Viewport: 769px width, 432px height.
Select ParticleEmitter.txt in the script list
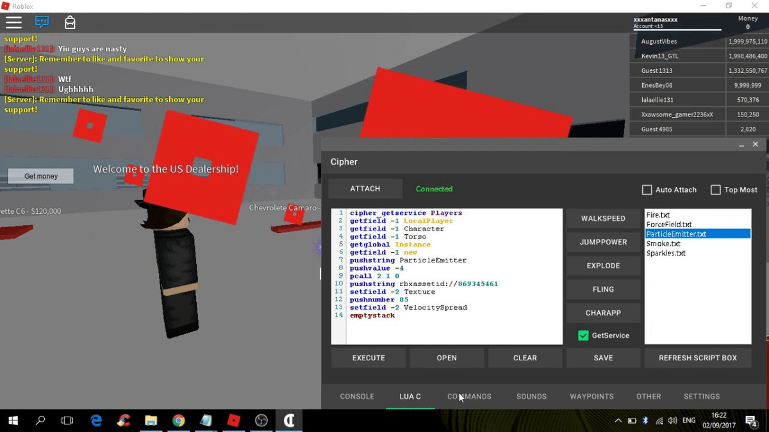pyautogui.click(x=698, y=234)
